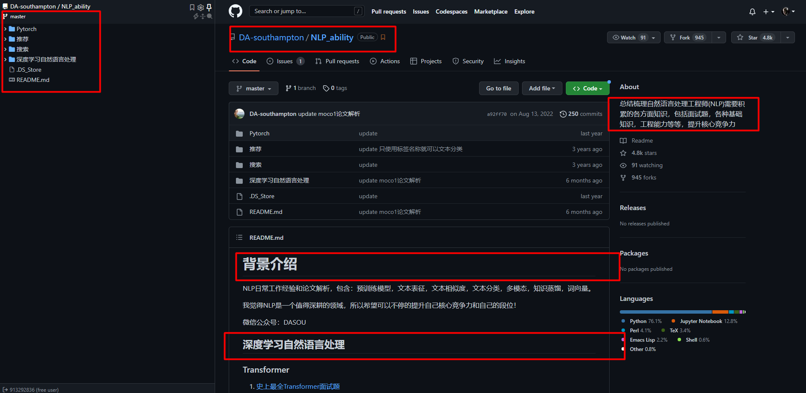View the 250 commits history
Viewport: 806px width, 393px height.
581,114
